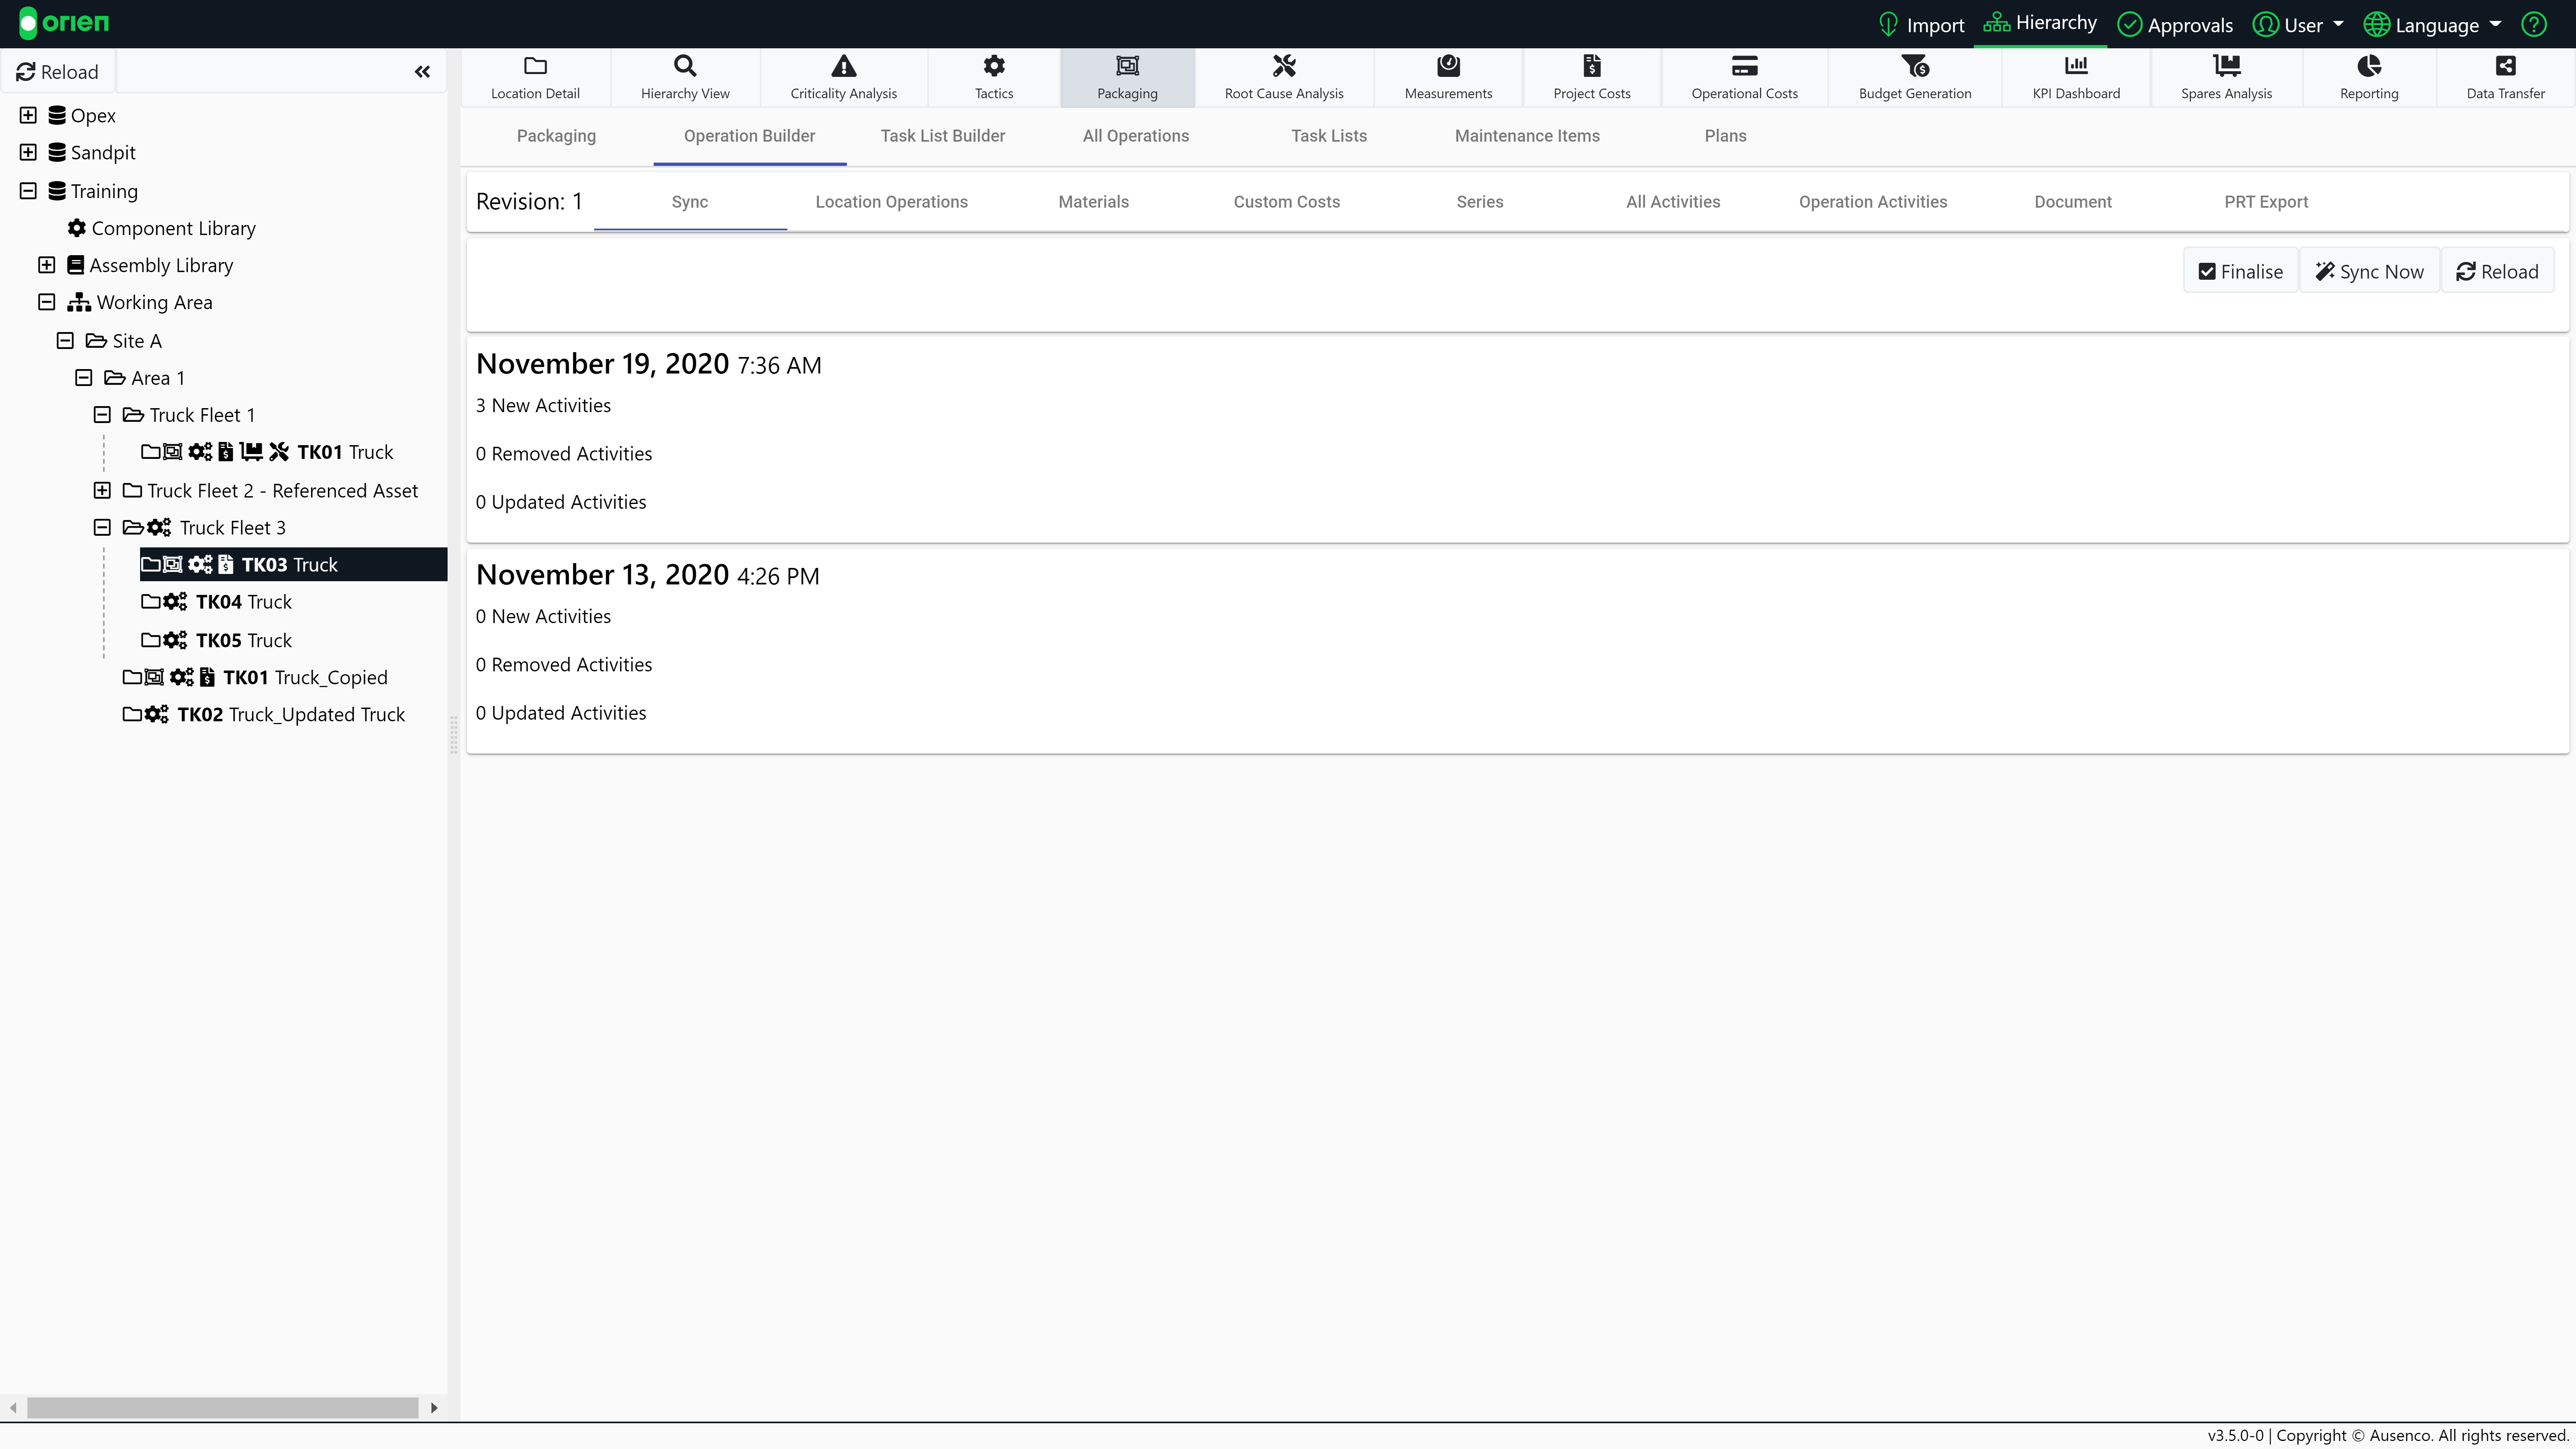Click the Orien logo
Image resolution: width=2576 pixels, height=1449 pixels.
[x=64, y=23]
